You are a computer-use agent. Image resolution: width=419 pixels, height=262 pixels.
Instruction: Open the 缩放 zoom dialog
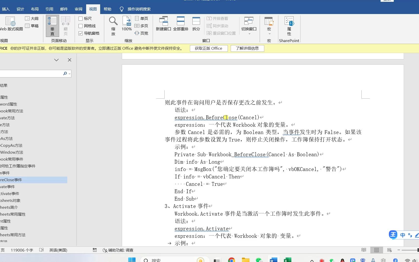click(x=113, y=24)
